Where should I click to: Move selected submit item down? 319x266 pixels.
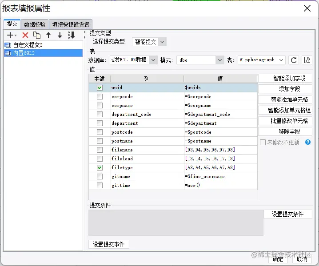coord(60,35)
